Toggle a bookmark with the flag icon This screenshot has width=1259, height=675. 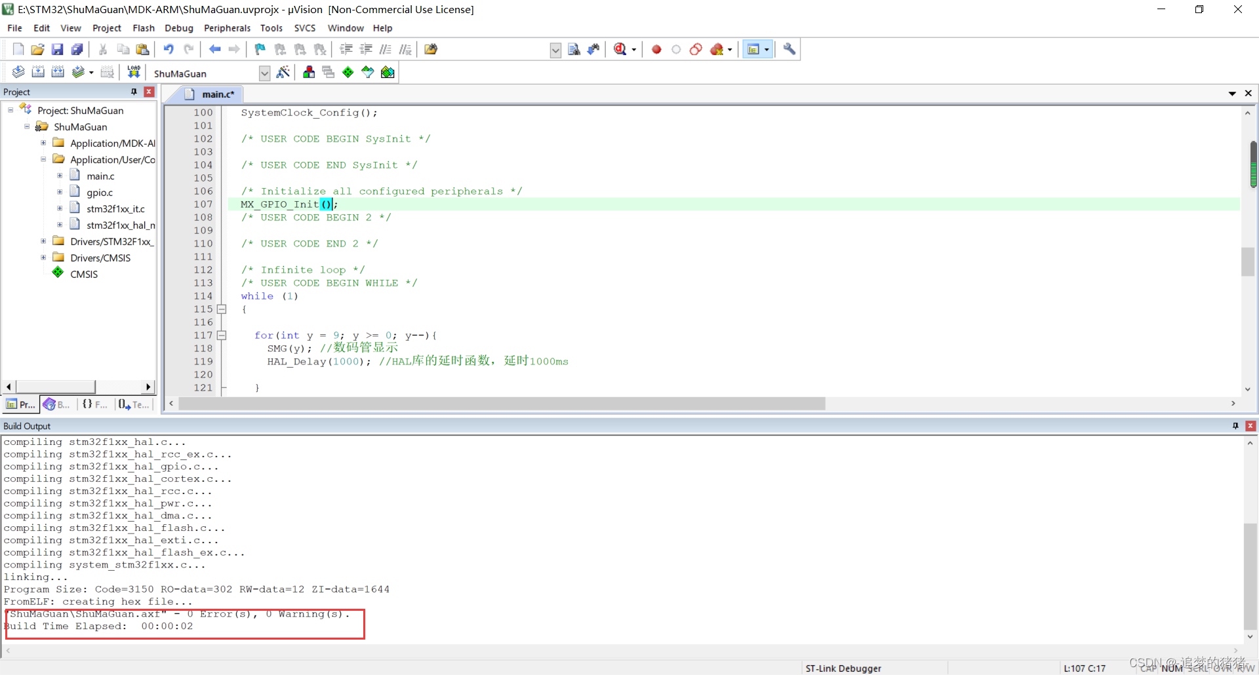(260, 49)
